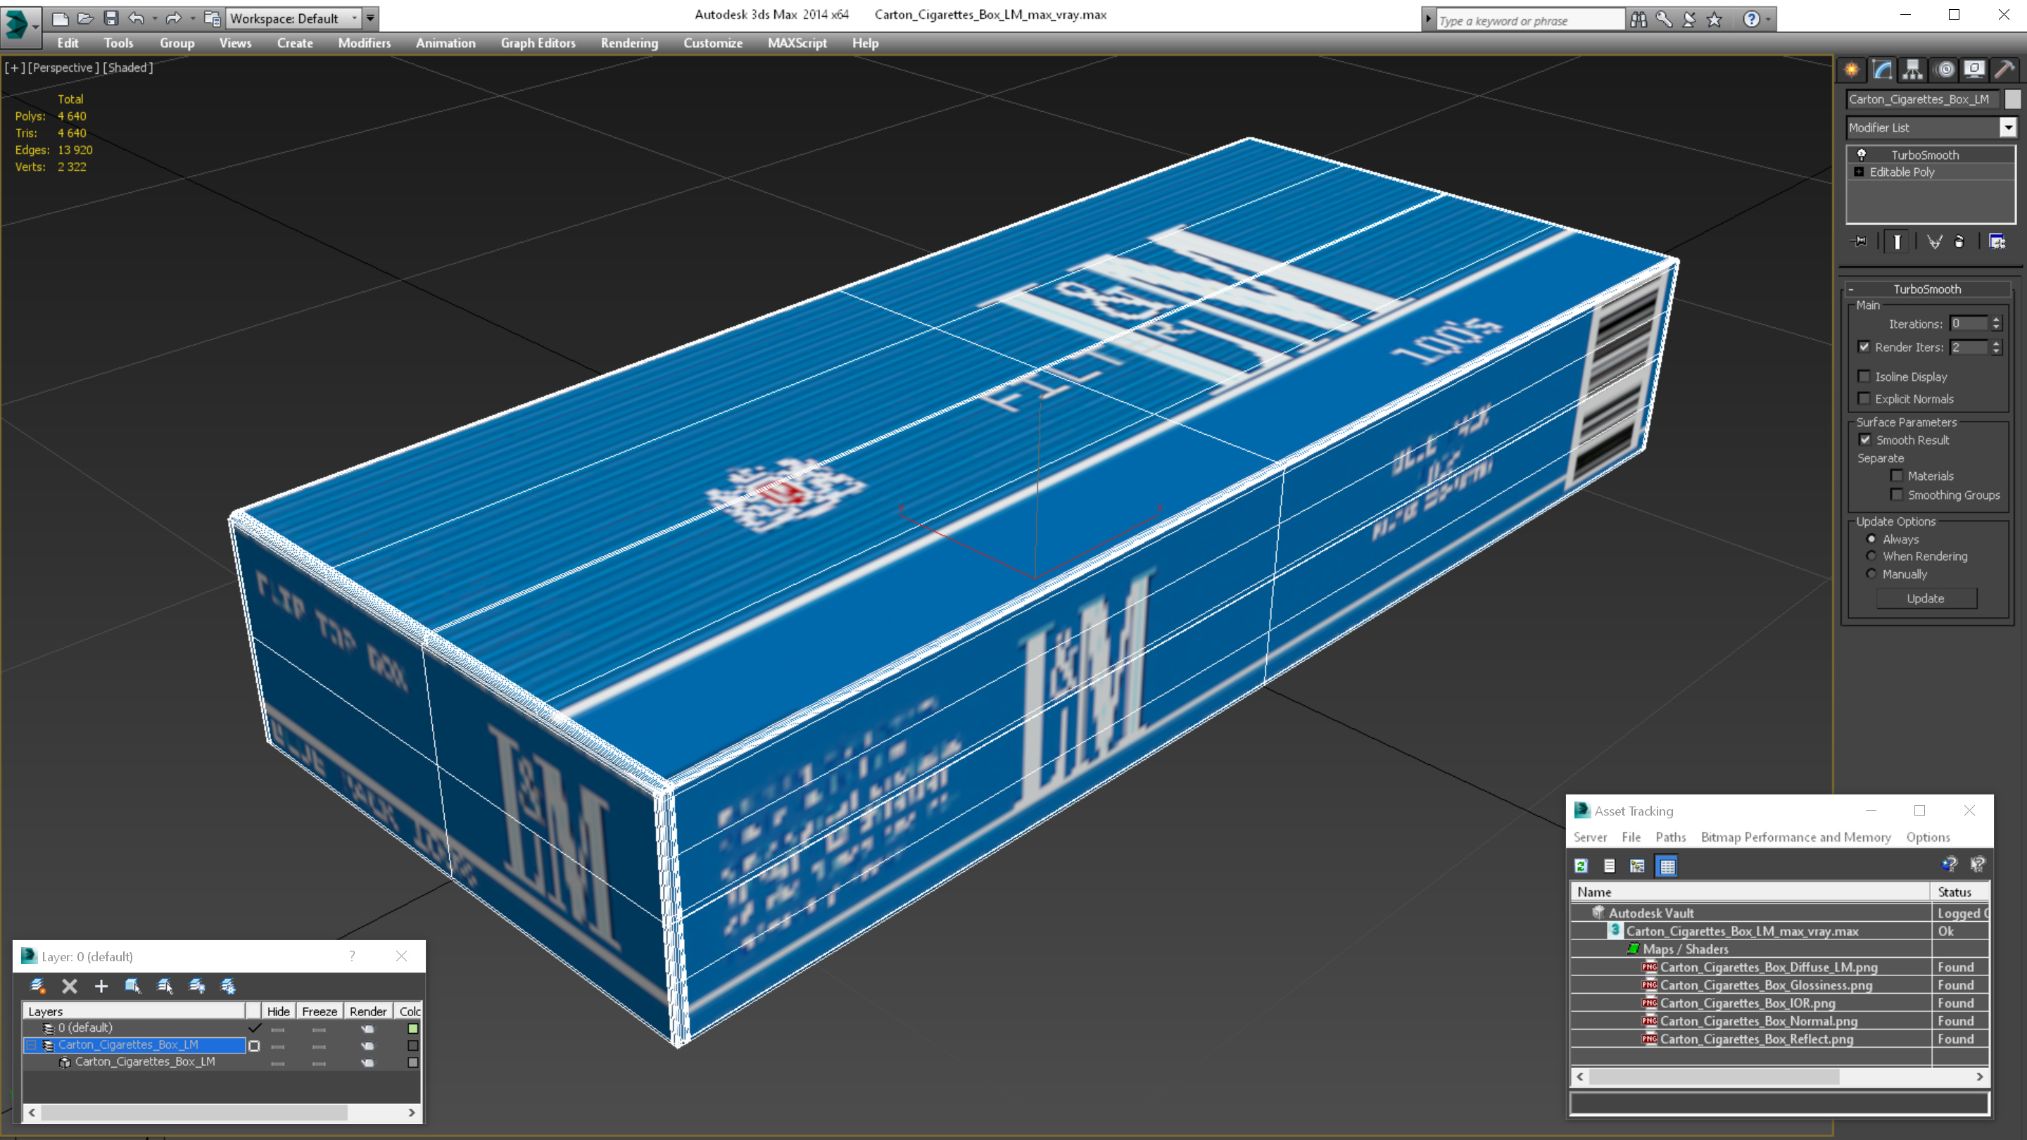Click Favorites star icon in InfoCenter
The width and height of the screenshot is (2027, 1140).
pos(1715,20)
